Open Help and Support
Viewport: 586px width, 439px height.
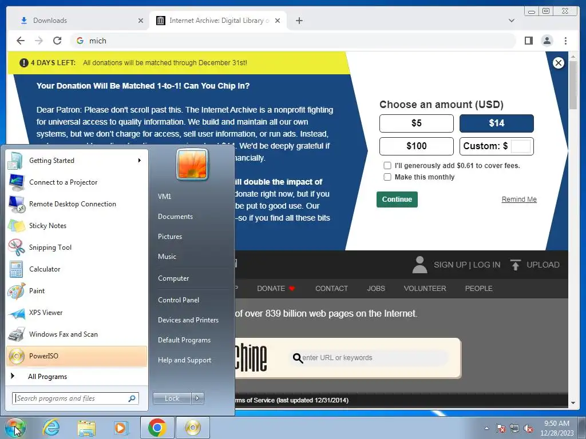coord(185,360)
